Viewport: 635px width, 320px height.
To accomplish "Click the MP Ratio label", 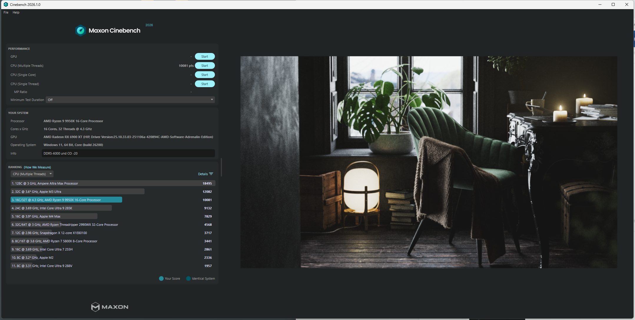I will pos(21,92).
